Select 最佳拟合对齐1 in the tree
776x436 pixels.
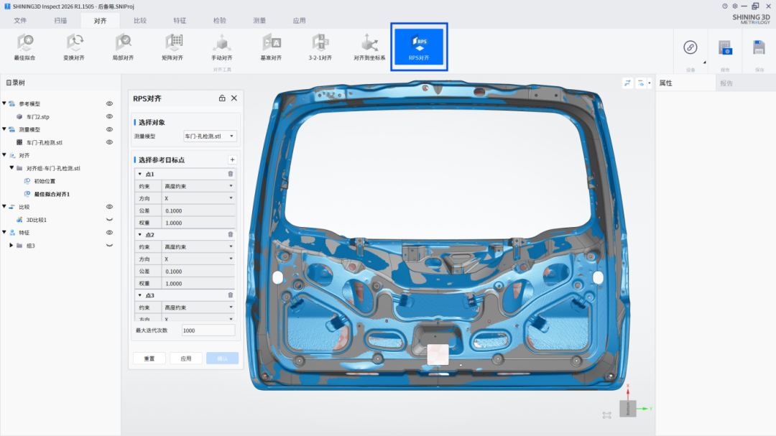[52, 194]
